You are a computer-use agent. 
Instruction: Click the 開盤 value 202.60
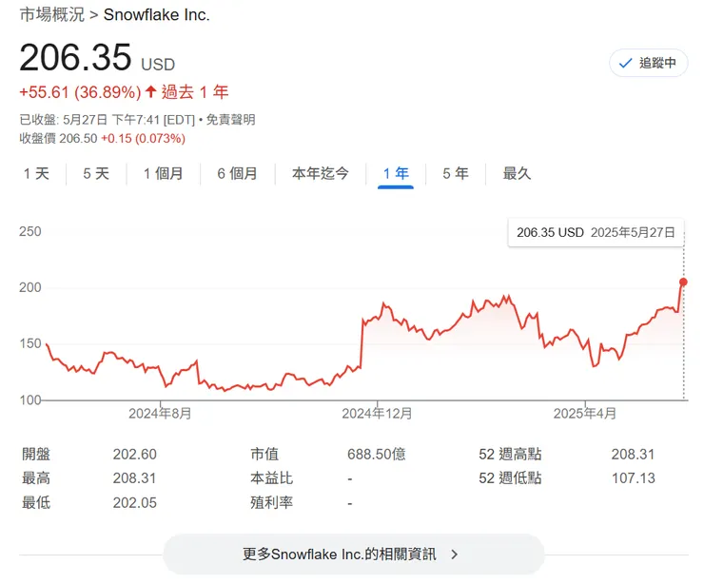pyautogui.click(x=135, y=455)
